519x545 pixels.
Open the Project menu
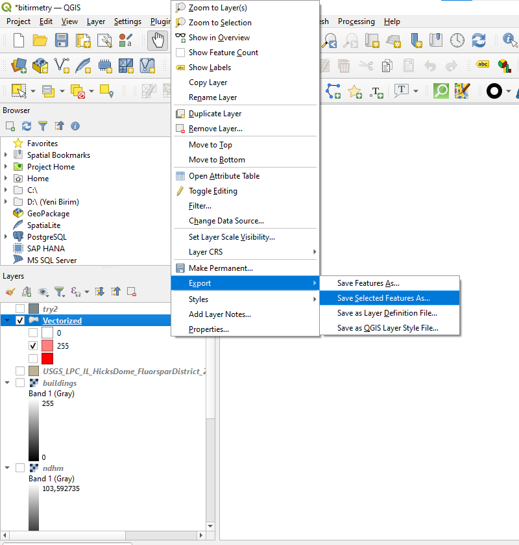[x=18, y=21]
